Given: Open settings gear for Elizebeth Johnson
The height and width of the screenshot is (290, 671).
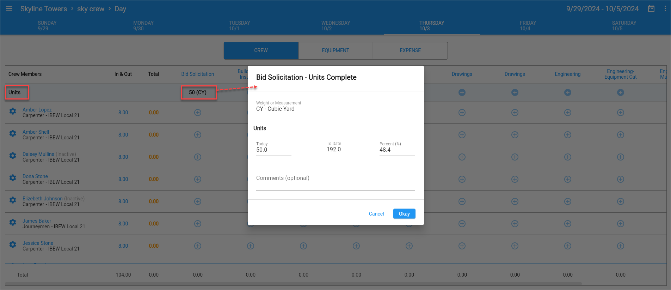Looking at the screenshot, I should click(x=13, y=200).
